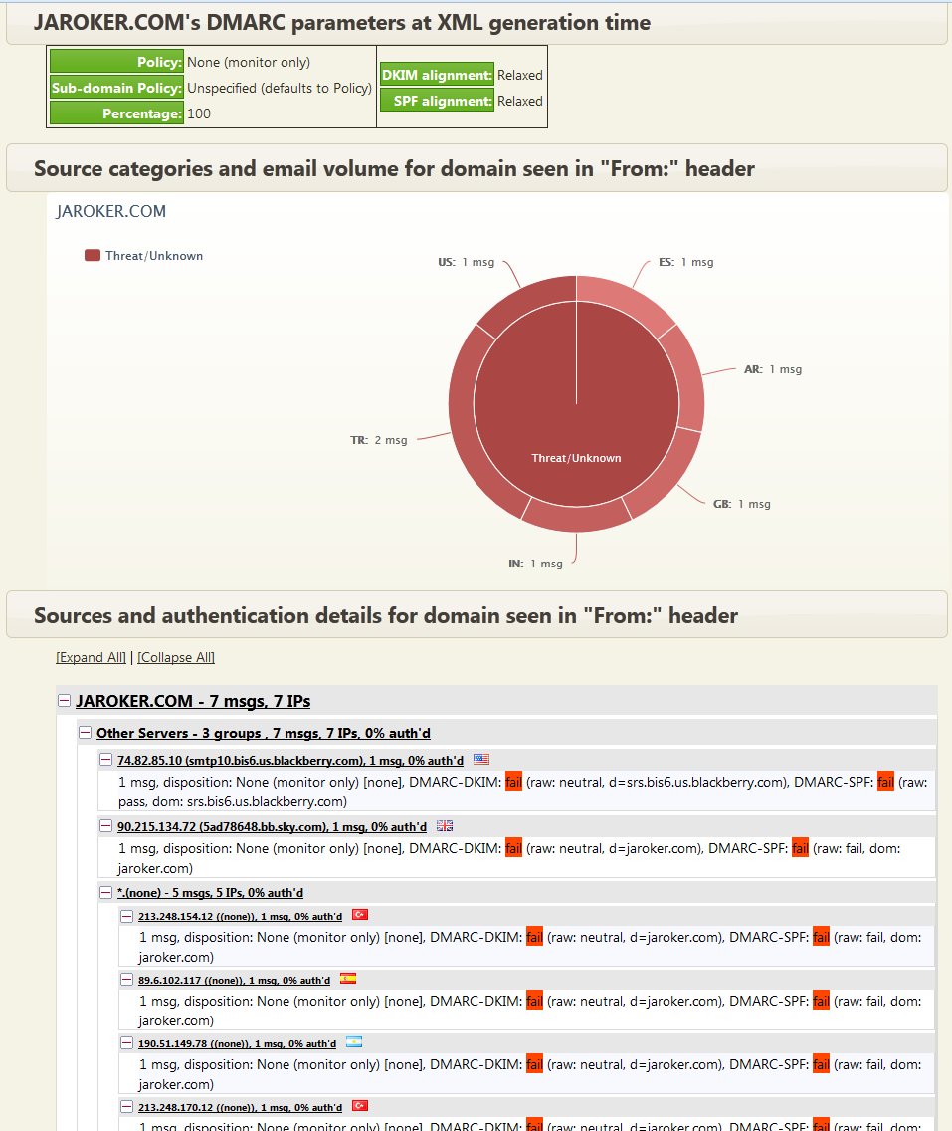
Task: Click the Source categories and email volume header
Action: click(x=394, y=168)
